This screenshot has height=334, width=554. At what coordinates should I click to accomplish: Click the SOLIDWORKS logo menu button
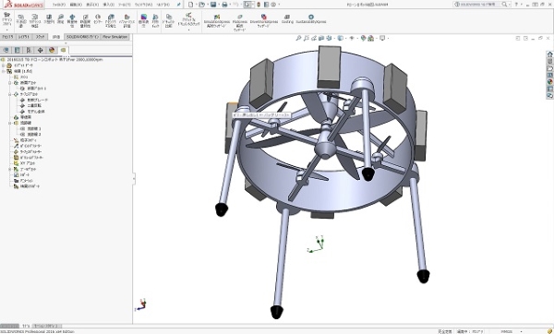tap(24, 5)
